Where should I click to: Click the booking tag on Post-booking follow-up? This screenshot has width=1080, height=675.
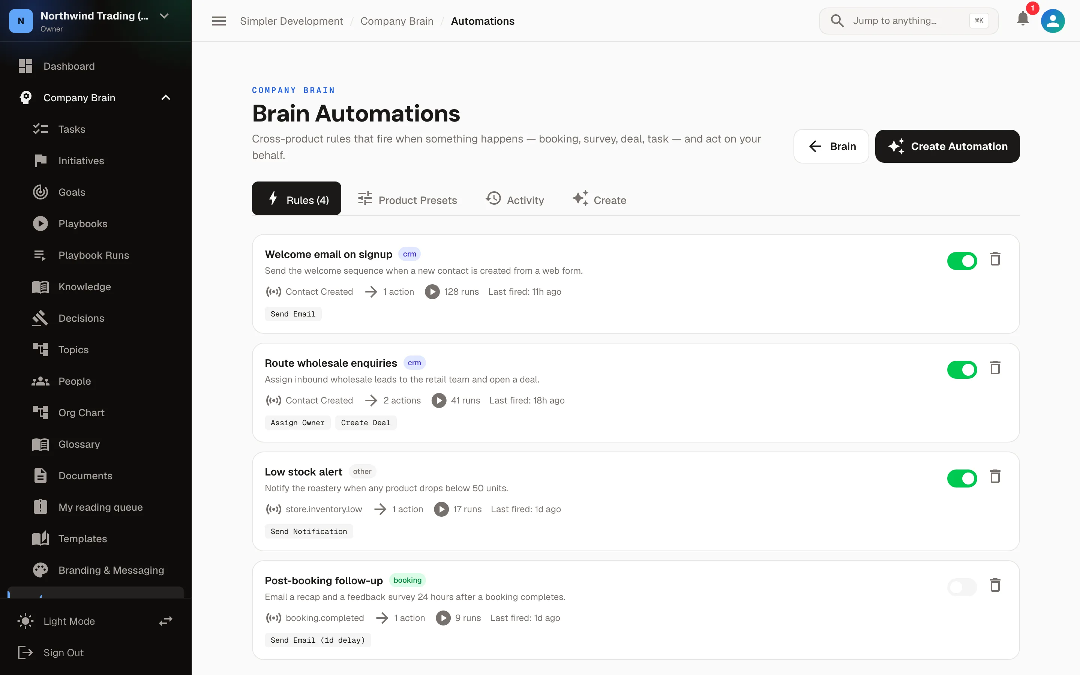(x=407, y=580)
